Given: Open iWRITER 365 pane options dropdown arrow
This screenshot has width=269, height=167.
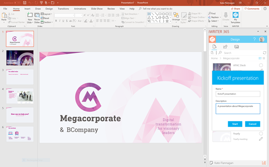Looking at the screenshot, I should 258,32.
